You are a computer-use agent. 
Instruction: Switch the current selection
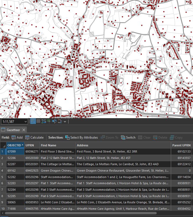pyautogui.click(x=128, y=138)
